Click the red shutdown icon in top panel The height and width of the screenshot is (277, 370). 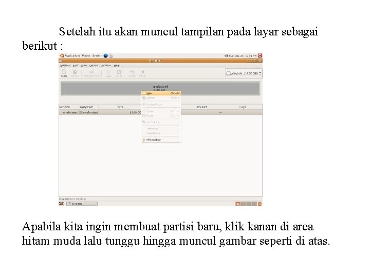click(260, 55)
